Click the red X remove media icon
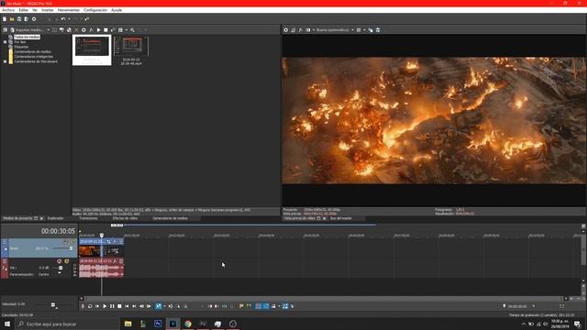The width and height of the screenshot is (587, 330). [x=76, y=30]
